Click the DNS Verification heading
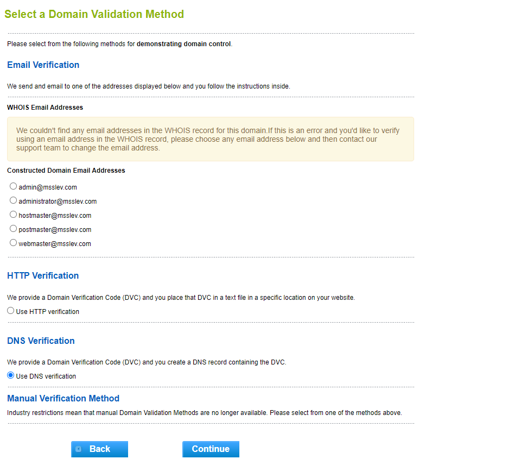 [x=41, y=341]
